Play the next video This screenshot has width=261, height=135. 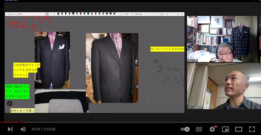pos(10,129)
